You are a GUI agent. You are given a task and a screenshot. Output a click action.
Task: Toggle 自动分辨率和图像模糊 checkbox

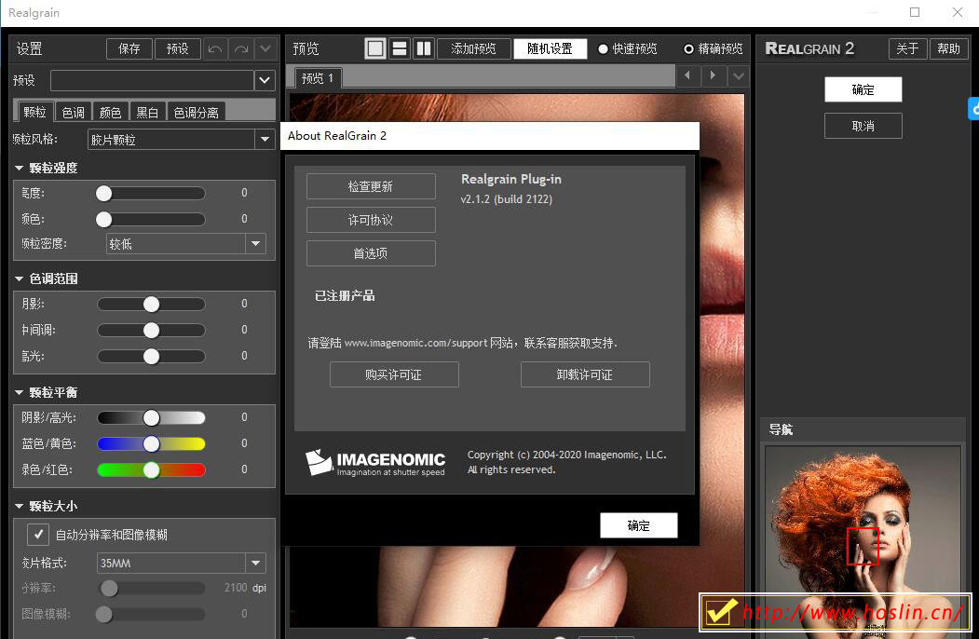click(38, 535)
